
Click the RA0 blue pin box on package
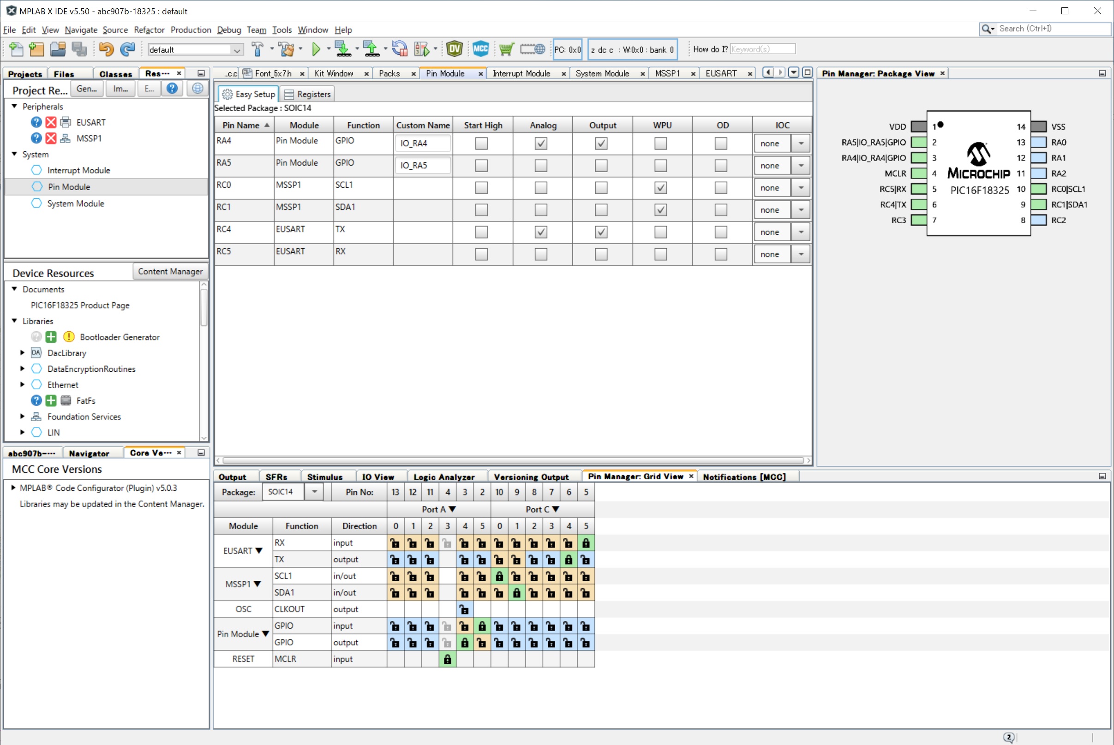(x=1039, y=142)
